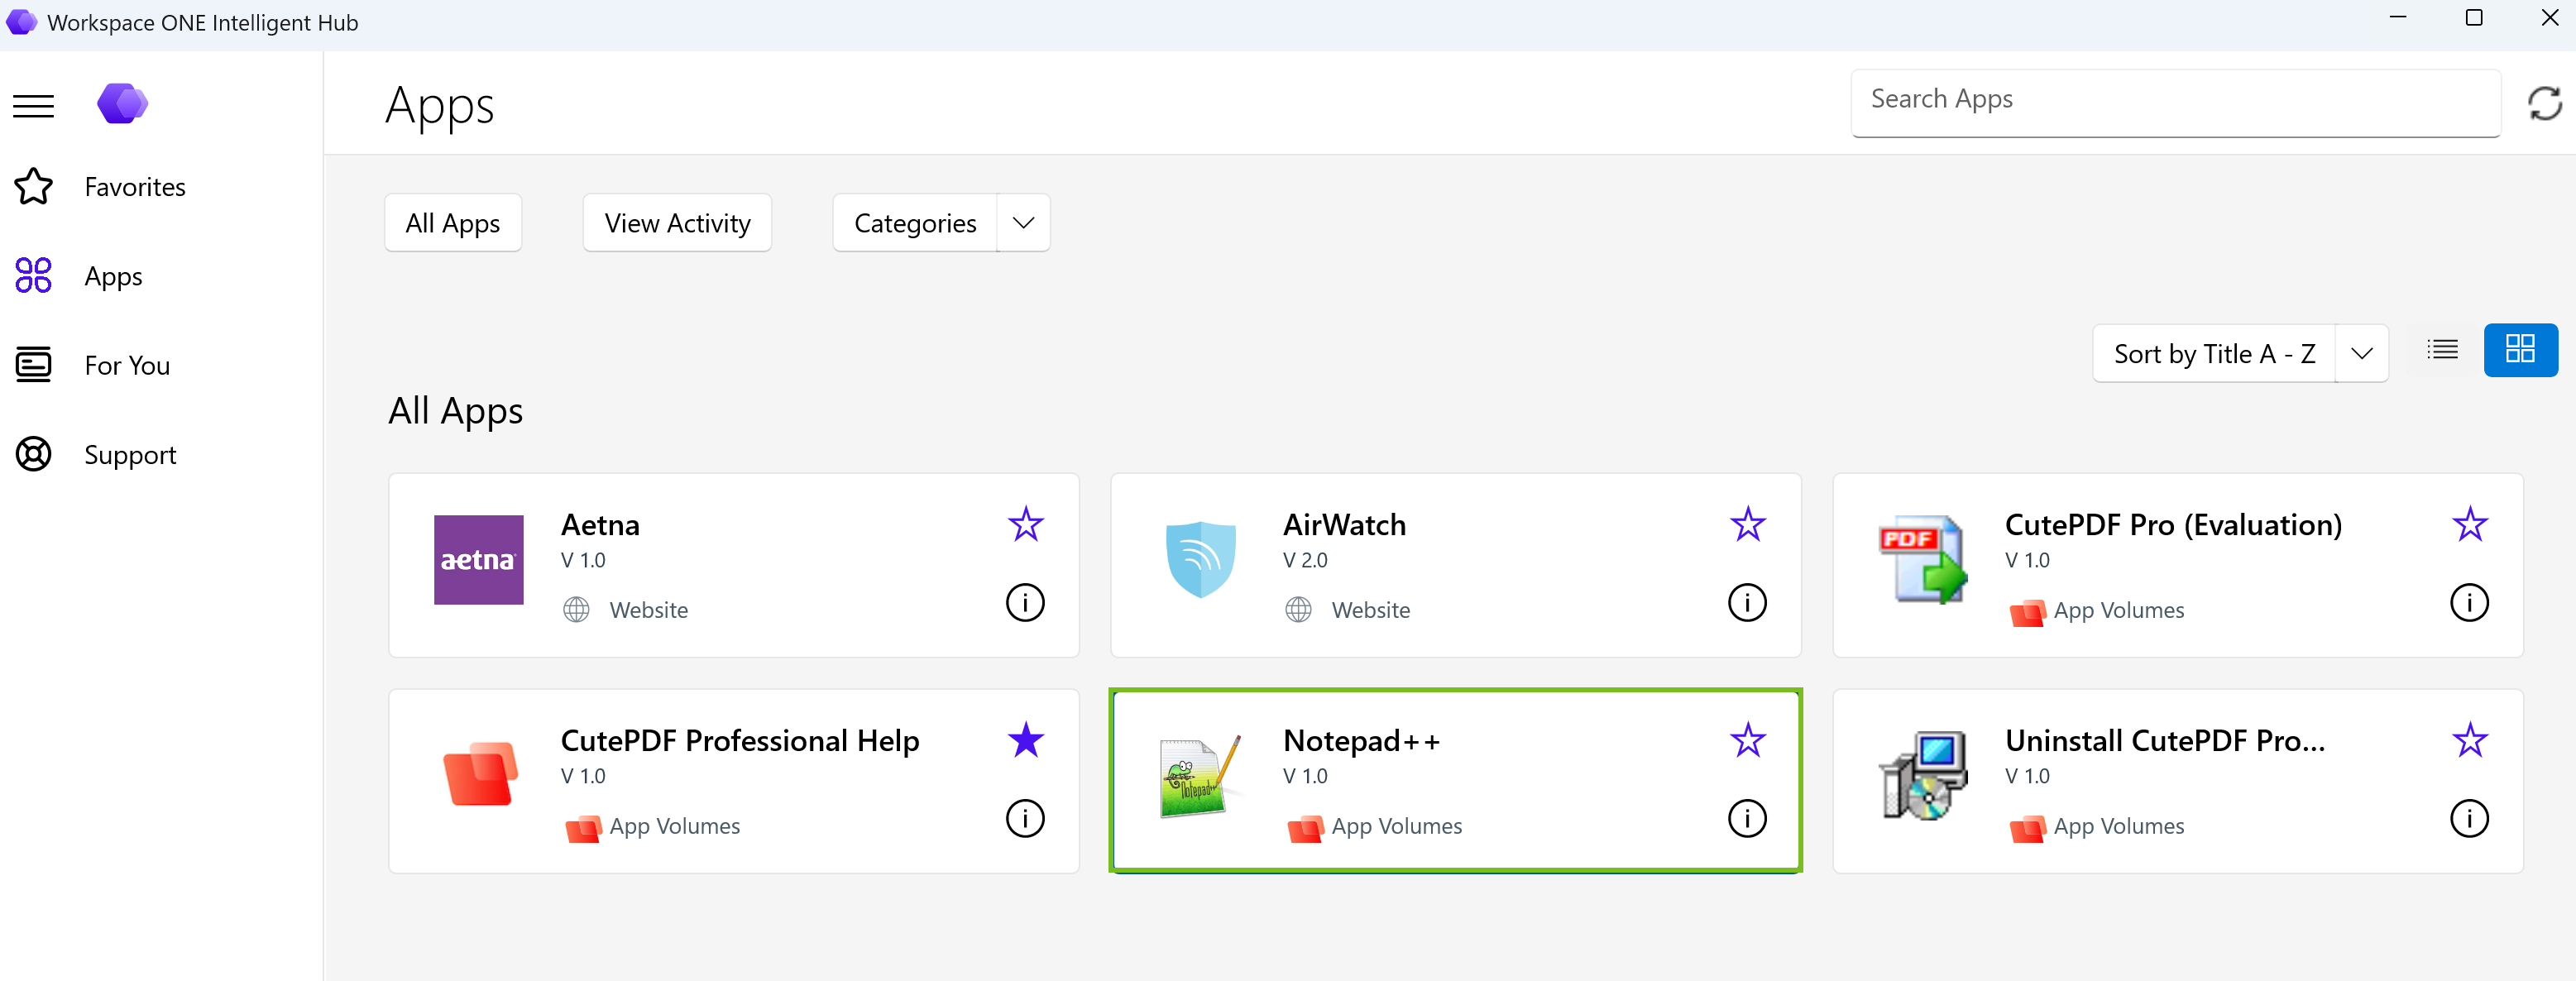
Task: Open the Notepad++ app title
Action: [1361, 741]
